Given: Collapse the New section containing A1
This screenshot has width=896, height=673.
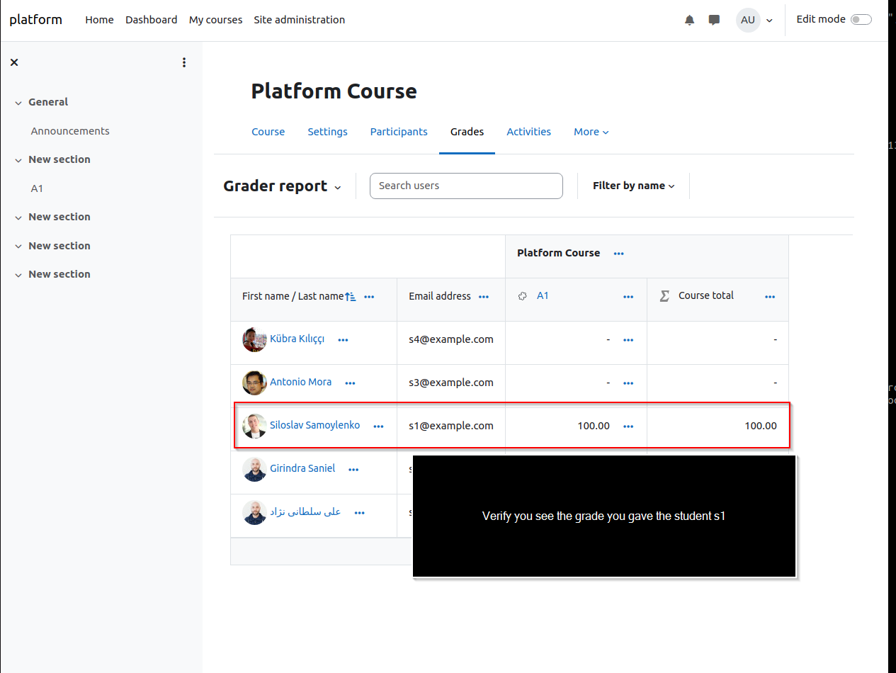Looking at the screenshot, I should [18, 160].
